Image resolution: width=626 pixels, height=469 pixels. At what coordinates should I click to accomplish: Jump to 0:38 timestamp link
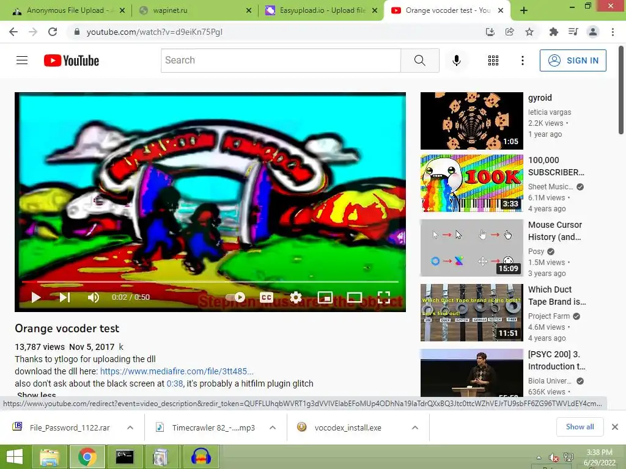[x=174, y=384]
